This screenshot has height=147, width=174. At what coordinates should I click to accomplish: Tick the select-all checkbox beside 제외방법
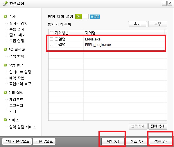[51, 33]
